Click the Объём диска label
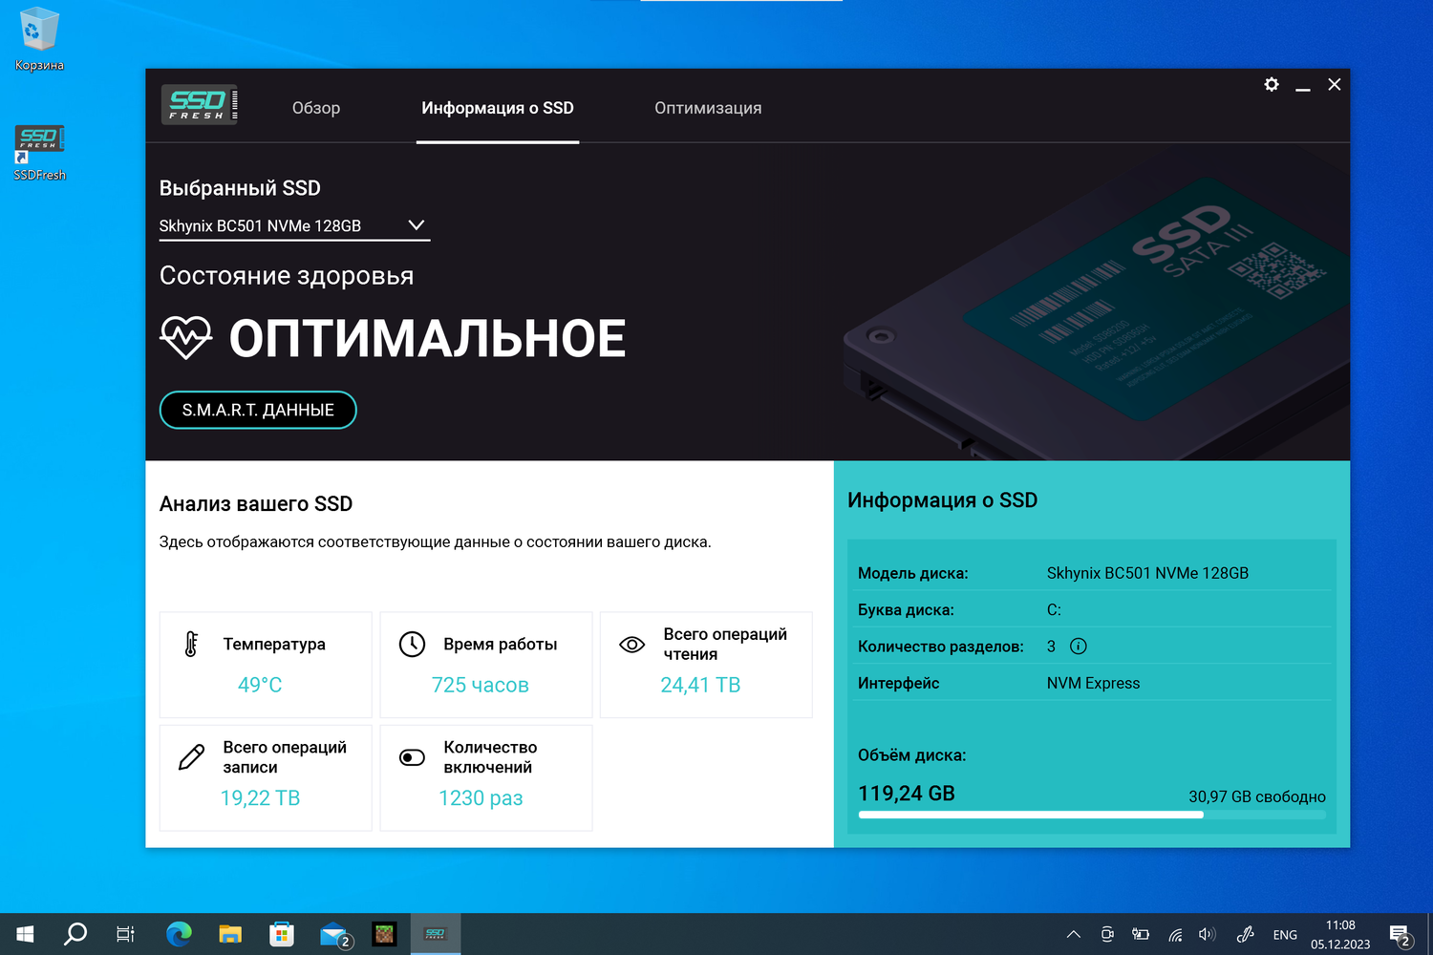The image size is (1433, 955). [x=912, y=755]
